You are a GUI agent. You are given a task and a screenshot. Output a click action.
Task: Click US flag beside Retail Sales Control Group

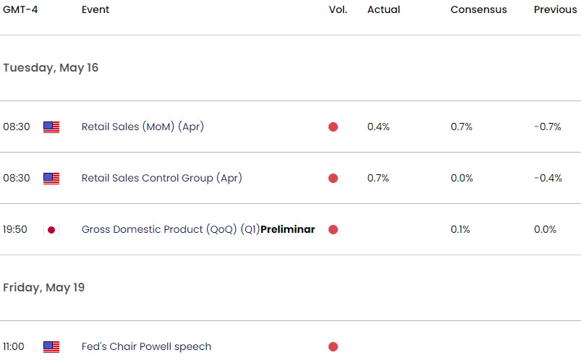(51, 178)
